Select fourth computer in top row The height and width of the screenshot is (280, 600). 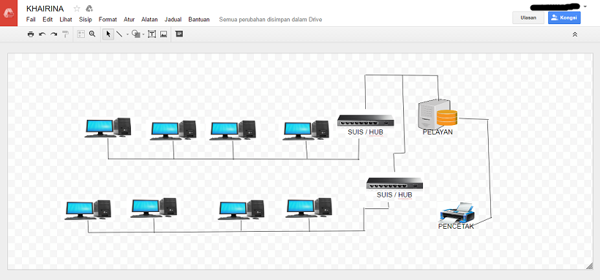pos(306,130)
